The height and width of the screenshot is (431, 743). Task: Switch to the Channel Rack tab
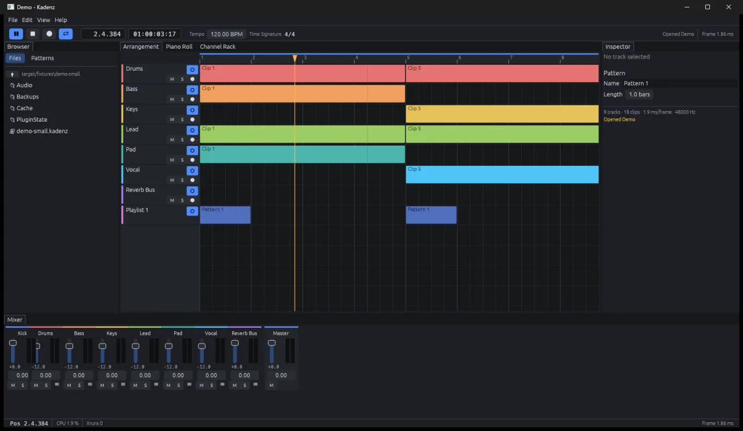pos(218,46)
